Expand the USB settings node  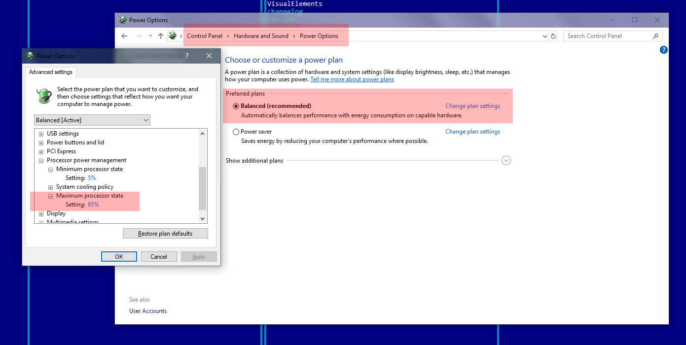pyautogui.click(x=41, y=134)
